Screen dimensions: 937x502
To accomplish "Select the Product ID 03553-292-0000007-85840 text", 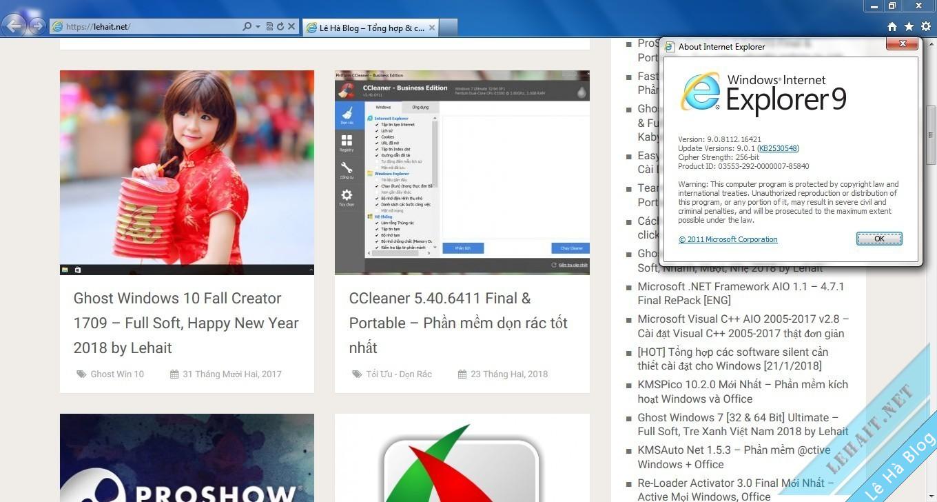I will (743, 166).
